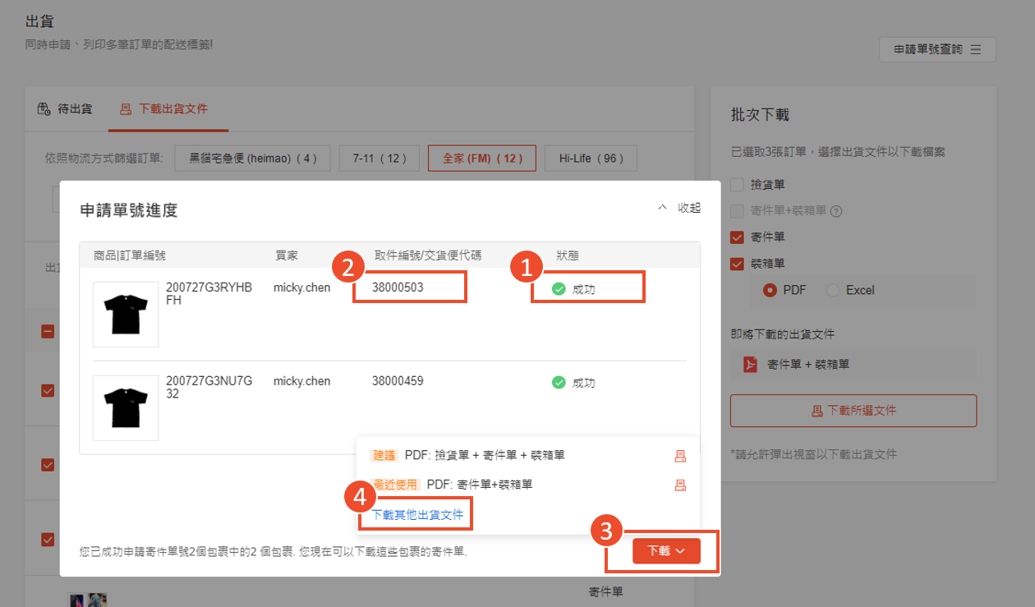Filter orders by 7-11 (12)
Screen dimensions: 1035x607
coord(379,159)
